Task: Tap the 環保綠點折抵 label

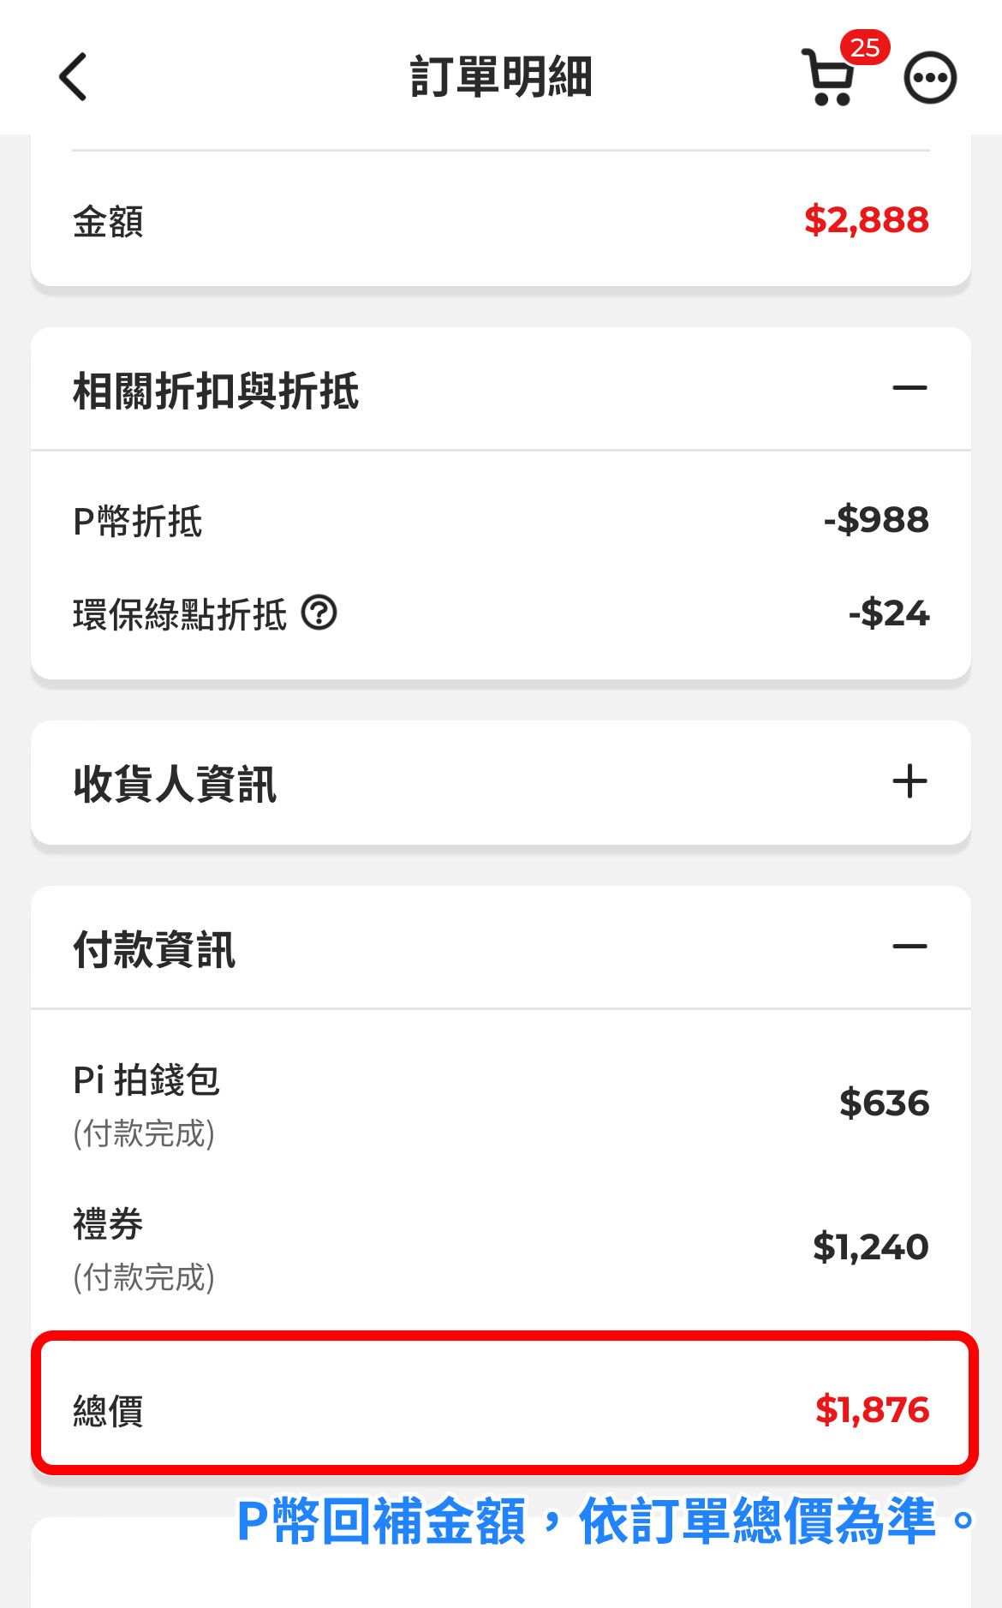Action: tap(180, 615)
